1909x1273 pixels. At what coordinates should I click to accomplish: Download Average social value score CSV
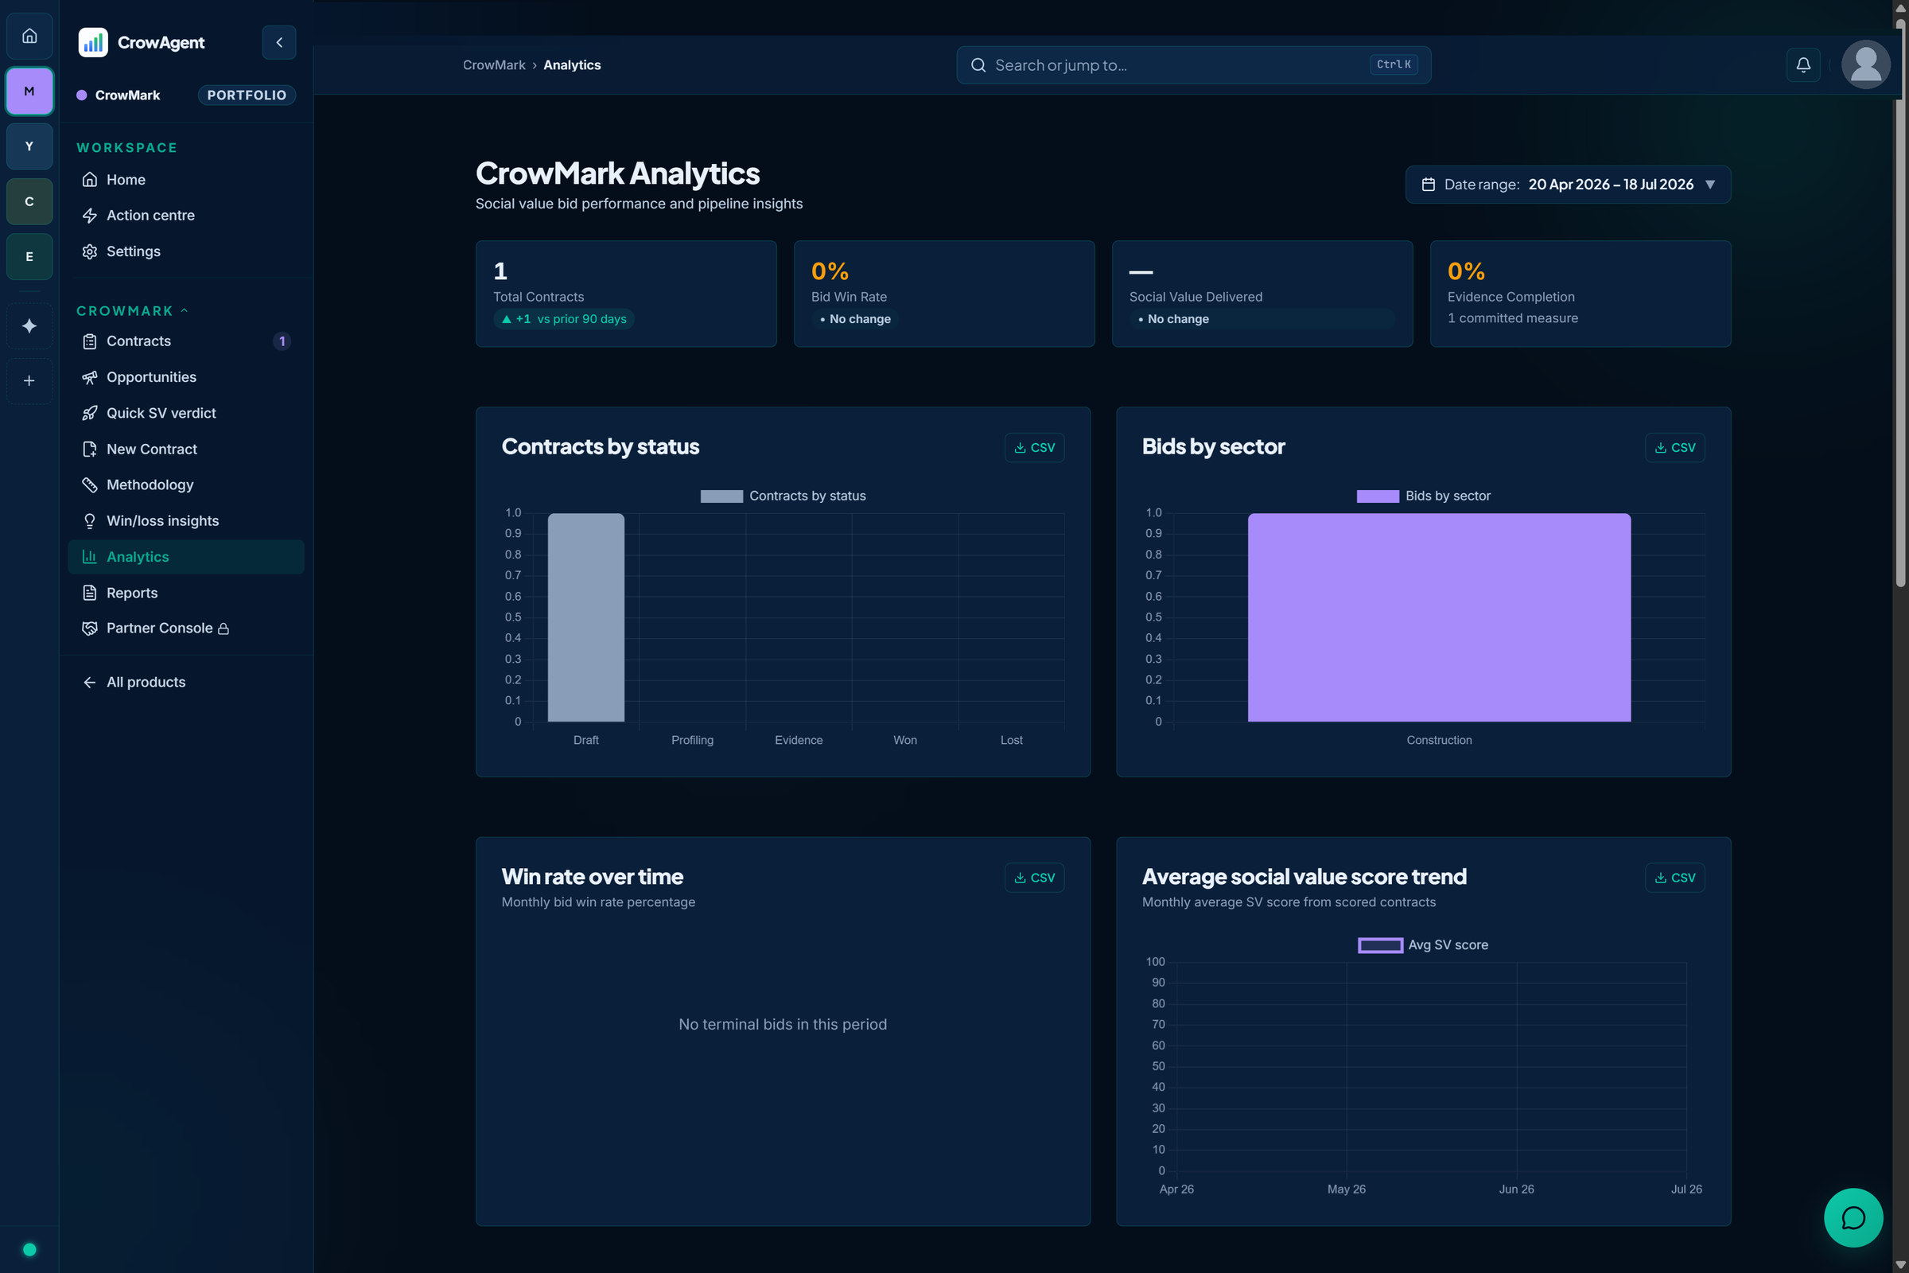[1674, 878]
